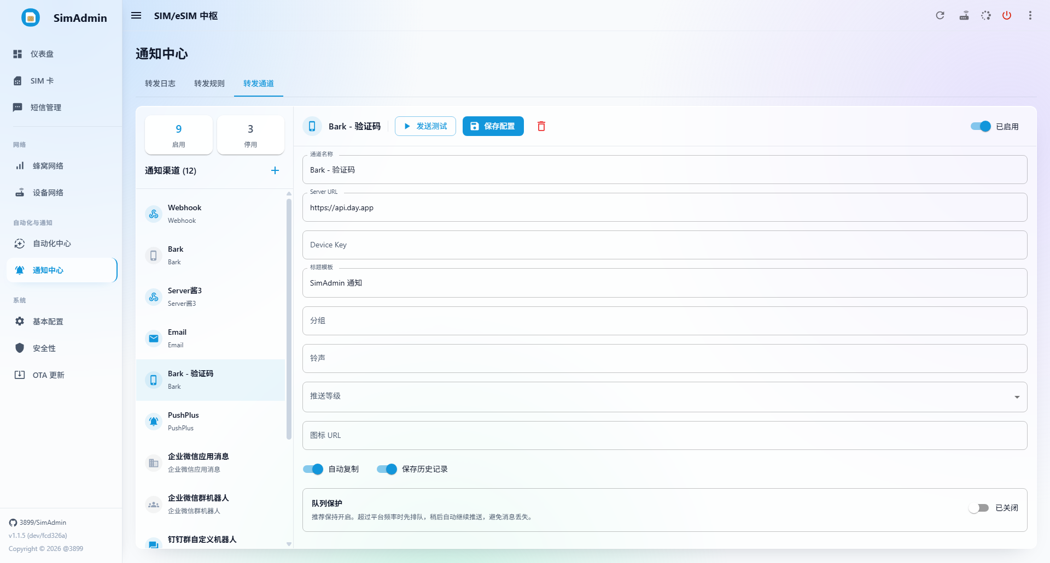Open 设备网络 in the sidebar
Screen dimensions: 1050x563
[x=62, y=192]
